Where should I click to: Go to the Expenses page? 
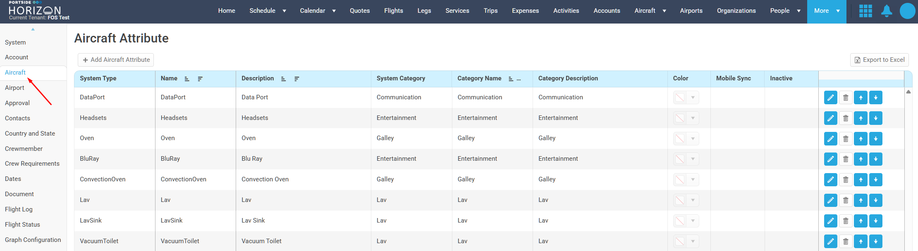coord(525,11)
